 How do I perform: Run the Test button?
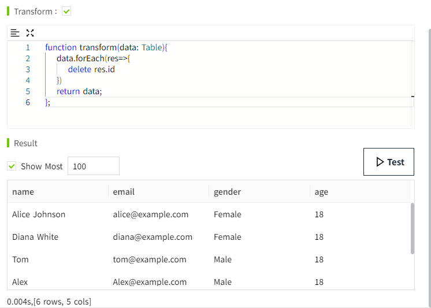388,162
